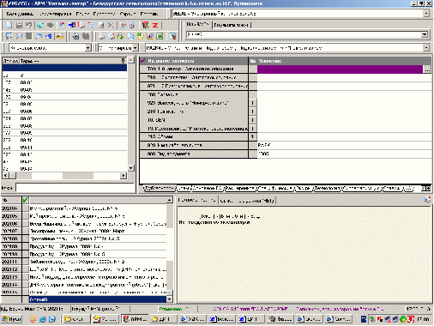
Task: Click the first icon in the second toolbar row
Action: pyautogui.click(x=9, y=36)
